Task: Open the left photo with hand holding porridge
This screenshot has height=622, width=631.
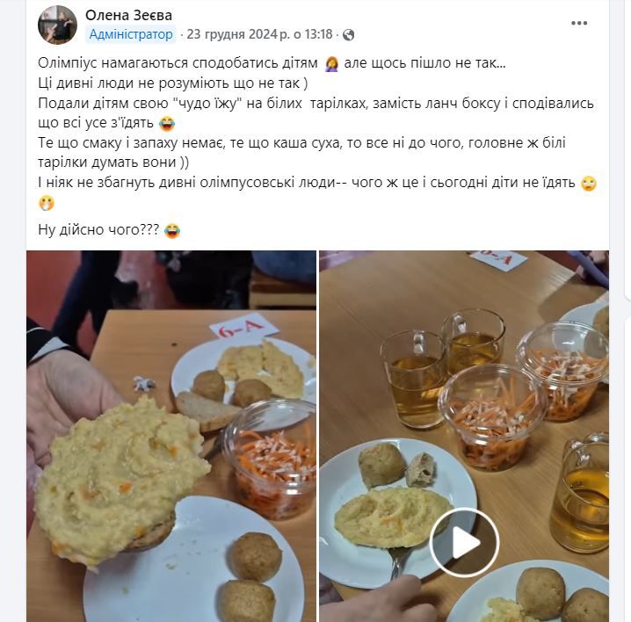Action: [x=171, y=436]
